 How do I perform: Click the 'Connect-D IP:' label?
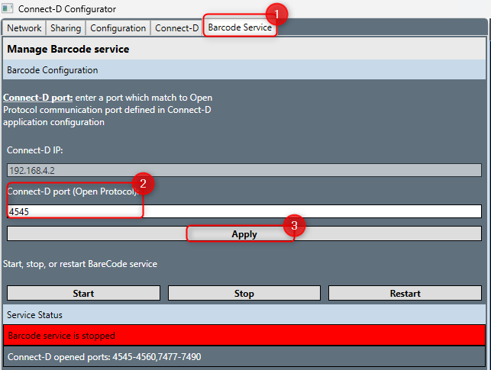35,150
